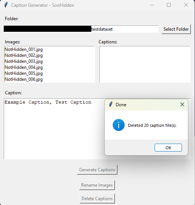Image resolution: width=195 pixels, height=205 pixels.
Task: Click the feather icon in main title bar
Action: click(x=6, y=5)
